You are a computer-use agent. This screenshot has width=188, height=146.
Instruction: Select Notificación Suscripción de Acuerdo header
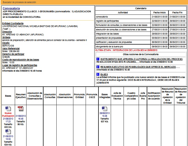point(154,96)
